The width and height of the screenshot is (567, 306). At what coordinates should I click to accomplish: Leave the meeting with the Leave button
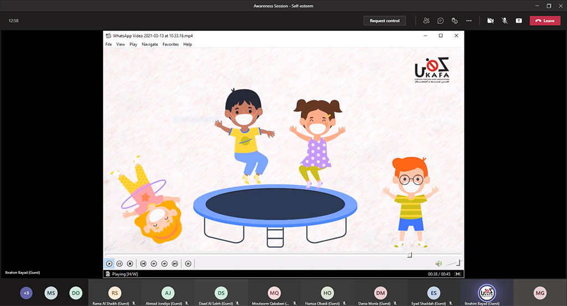tap(545, 20)
